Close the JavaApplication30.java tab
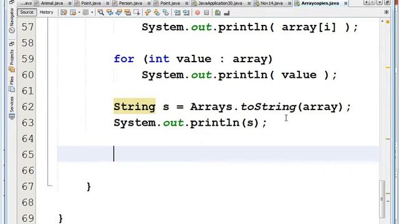Image resolution: width=399 pixels, height=224 pixels. pyautogui.click(x=249, y=4)
